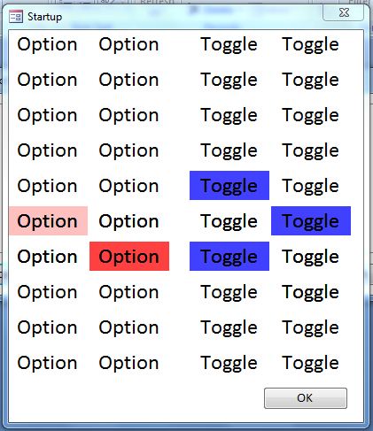This screenshot has width=373, height=431.
Task: Enable the bottom-right Toggle above OK
Action: click(311, 363)
